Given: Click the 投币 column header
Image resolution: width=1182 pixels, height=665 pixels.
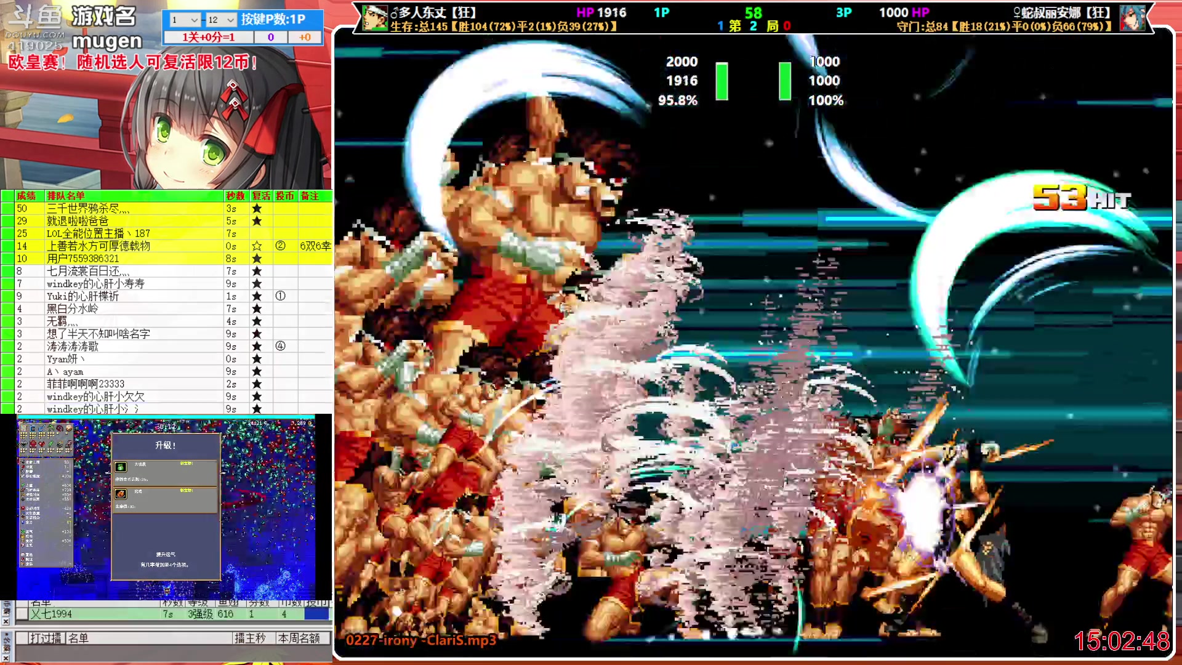Looking at the screenshot, I should tap(285, 196).
